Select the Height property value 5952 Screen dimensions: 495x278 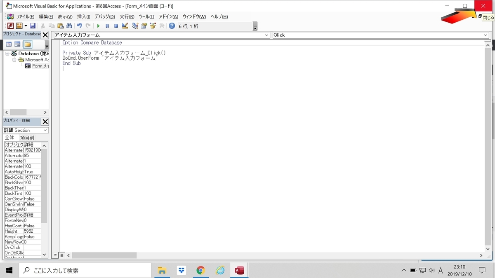click(32, 231)
